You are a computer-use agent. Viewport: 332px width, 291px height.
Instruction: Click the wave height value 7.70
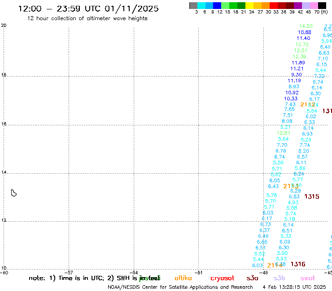coord(282,145)
